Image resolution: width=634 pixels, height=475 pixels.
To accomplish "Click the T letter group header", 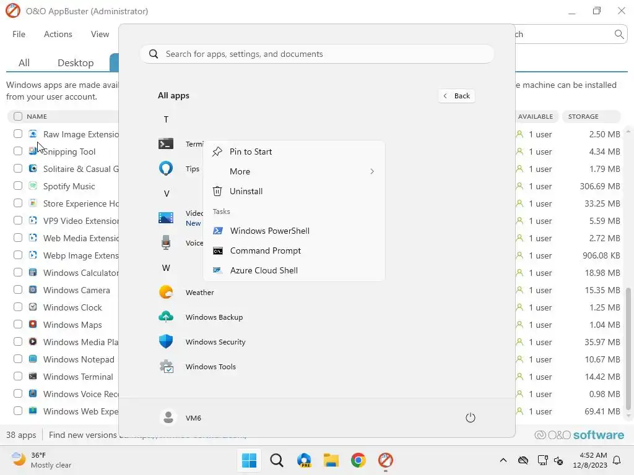I will click(x=166, y=119).
